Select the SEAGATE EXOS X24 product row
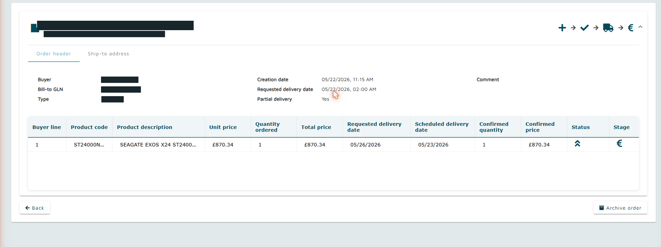 point(333,145)
